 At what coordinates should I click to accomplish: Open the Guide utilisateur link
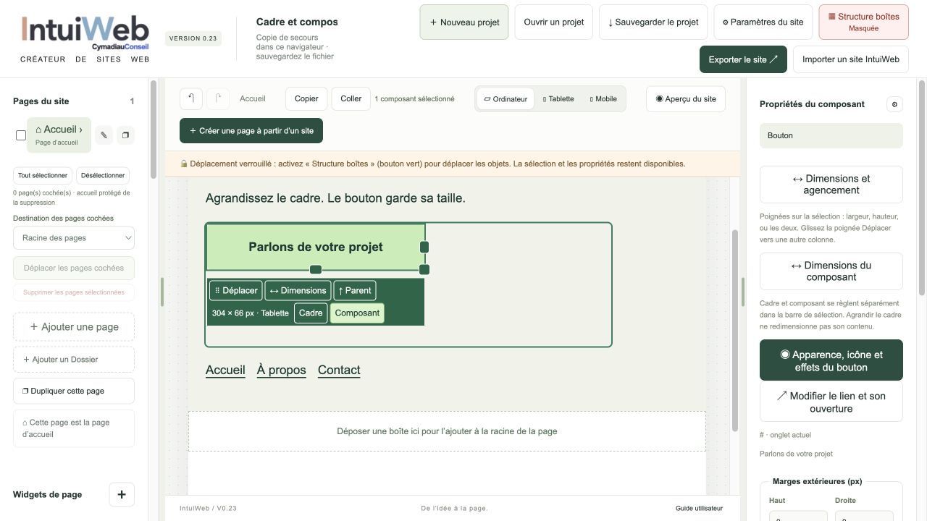point(699,509)
